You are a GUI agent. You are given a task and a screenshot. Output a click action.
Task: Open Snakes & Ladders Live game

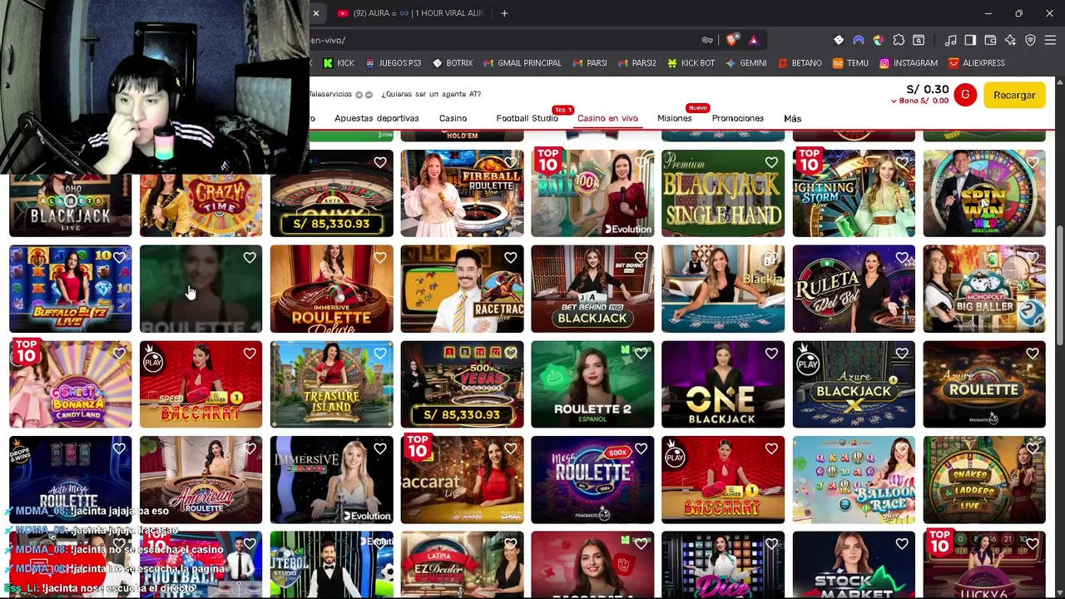(984, 480)
